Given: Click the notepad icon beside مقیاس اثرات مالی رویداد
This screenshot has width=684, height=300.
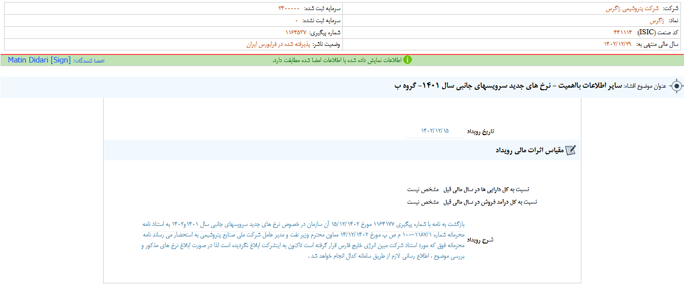Looking at the screenshot, I should [570, 150].
